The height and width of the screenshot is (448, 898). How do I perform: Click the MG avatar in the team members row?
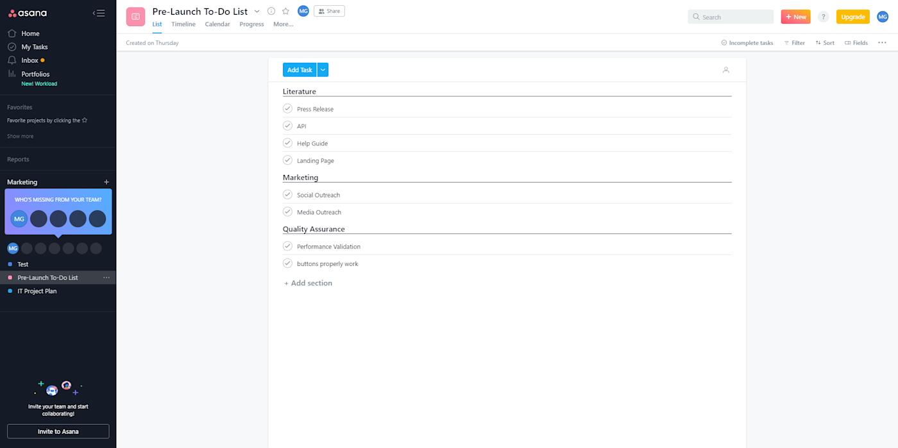tap(13, 248)
